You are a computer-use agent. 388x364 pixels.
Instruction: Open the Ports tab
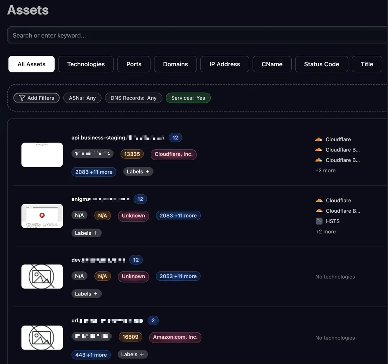coord(134,64)
